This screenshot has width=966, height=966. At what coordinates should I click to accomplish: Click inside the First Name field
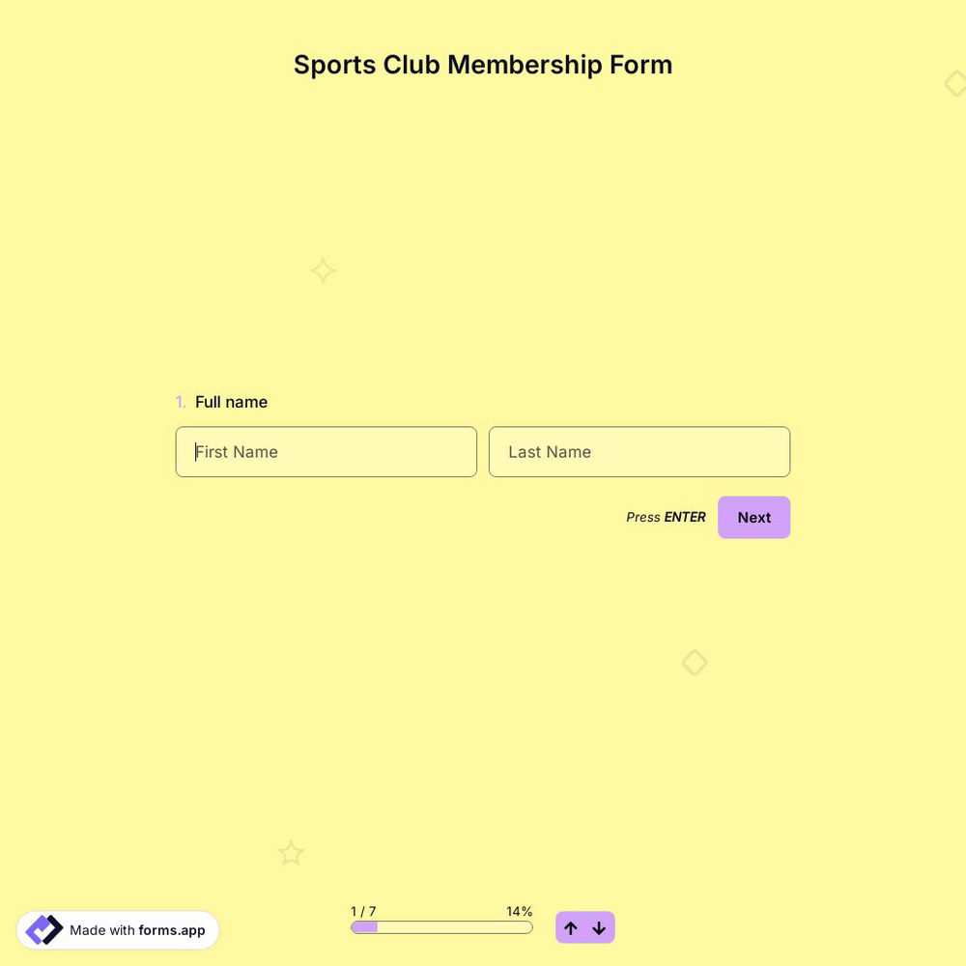point(326,451)
